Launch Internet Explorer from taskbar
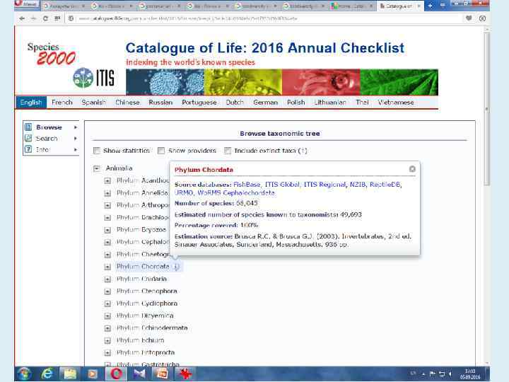509x382 pixels. pyautogui.click(x=47, y=374)
